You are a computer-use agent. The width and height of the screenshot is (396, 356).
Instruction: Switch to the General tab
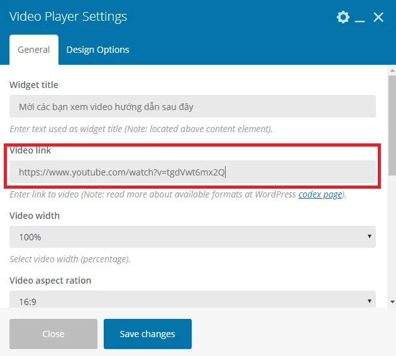[x=34, y=50]
